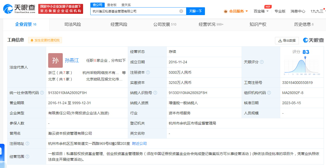Select the credit code 91330110MA28092F8H under 统一社会信用代码
This screenshot has height=168, width=326.
[x=67, y=93]
